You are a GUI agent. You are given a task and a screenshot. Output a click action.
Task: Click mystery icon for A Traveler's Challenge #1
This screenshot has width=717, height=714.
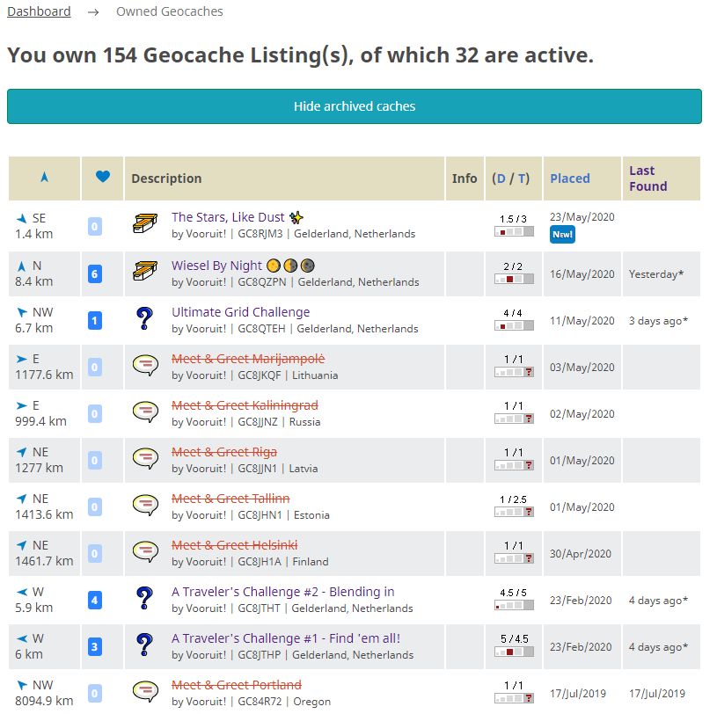click(145, 645)
